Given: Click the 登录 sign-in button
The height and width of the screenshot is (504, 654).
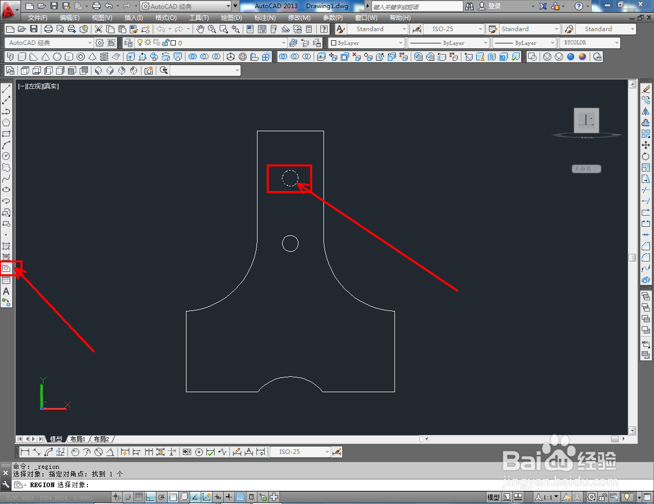Looking at the screenshot, I should 489,6.
